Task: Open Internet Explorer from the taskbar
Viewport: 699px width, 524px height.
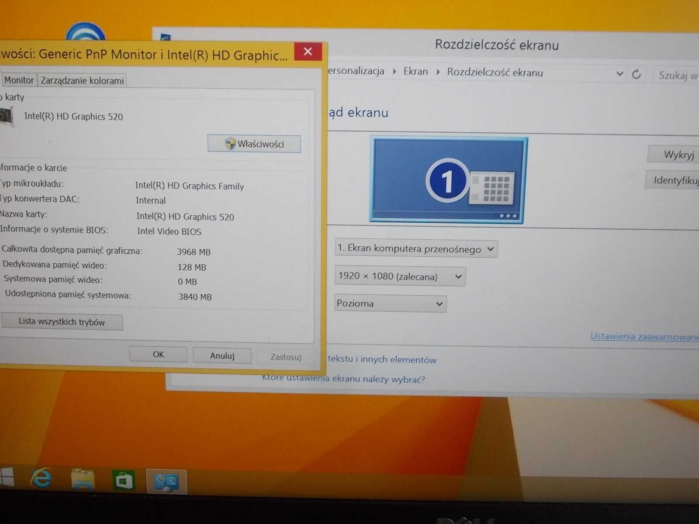Action: [x=42, y=479]
